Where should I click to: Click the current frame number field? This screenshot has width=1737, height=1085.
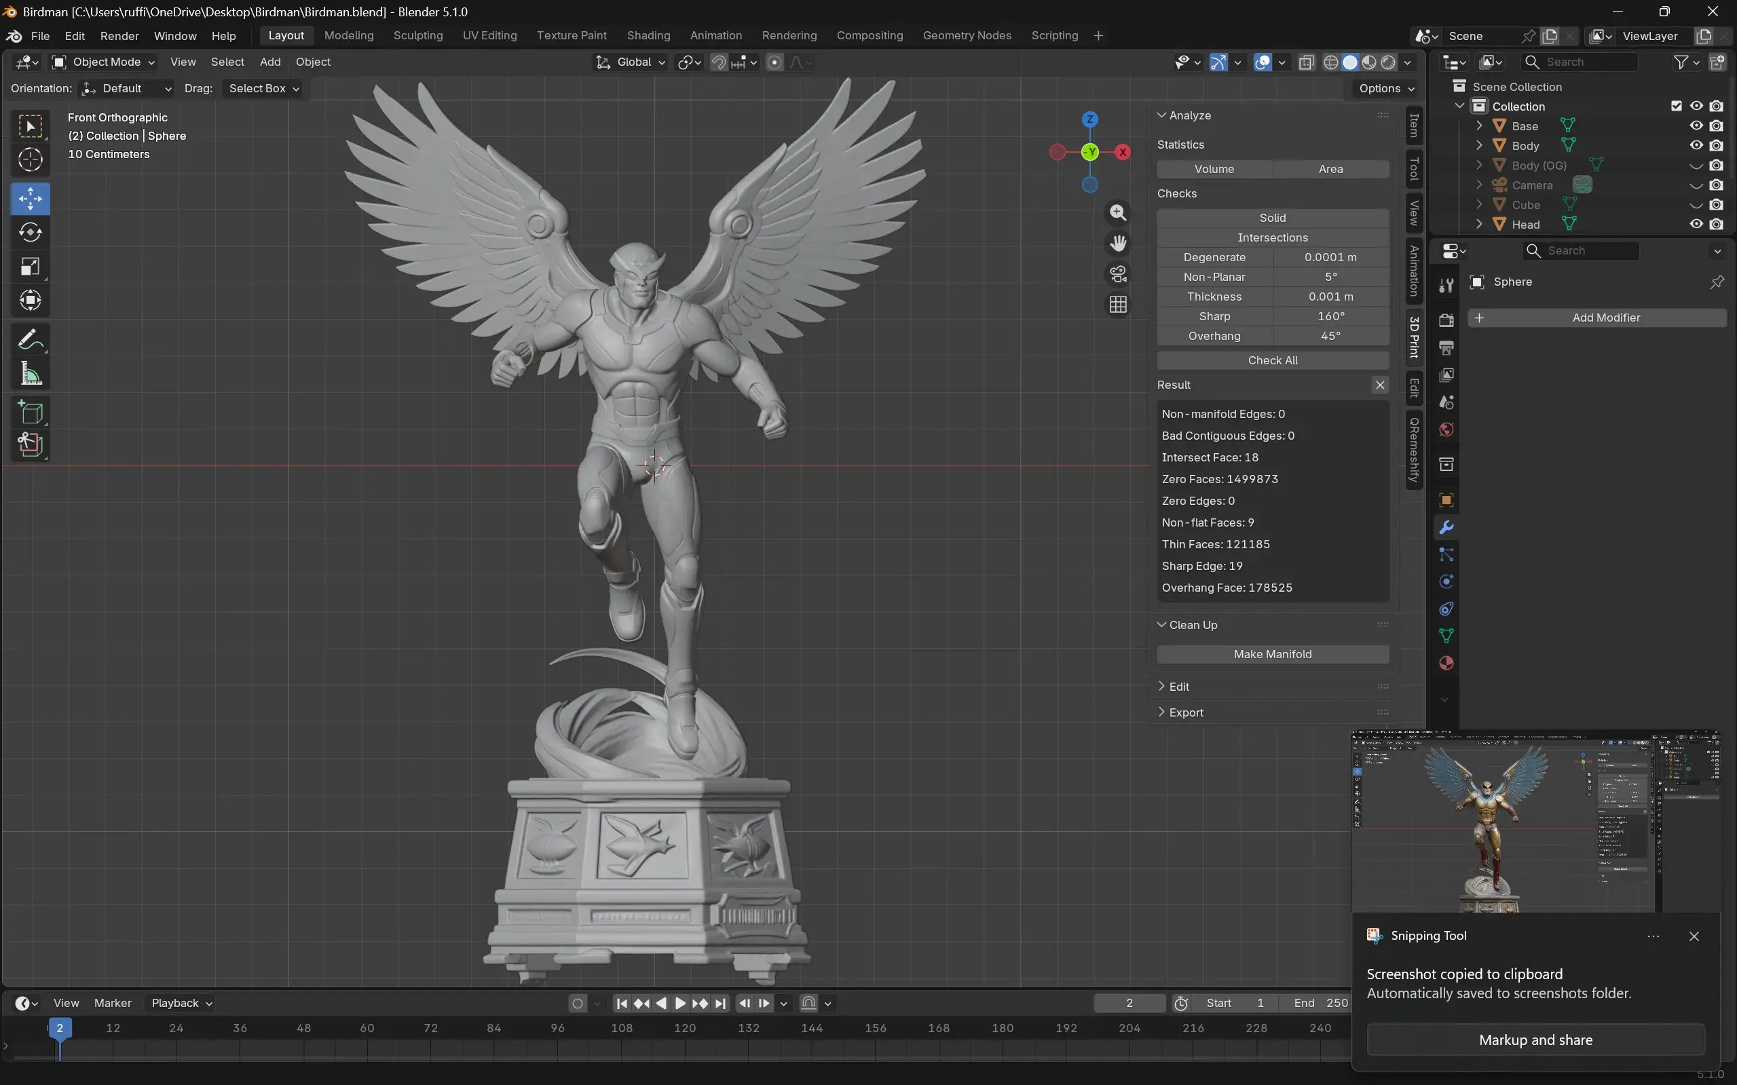(x=1129, y=1003)
